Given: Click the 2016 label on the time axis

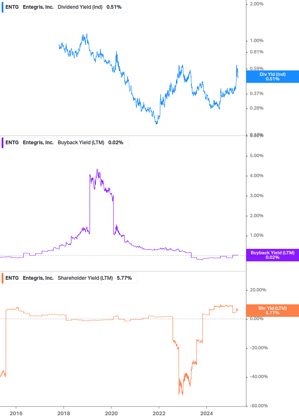Looking at the screenshot, I should point(16,414).
